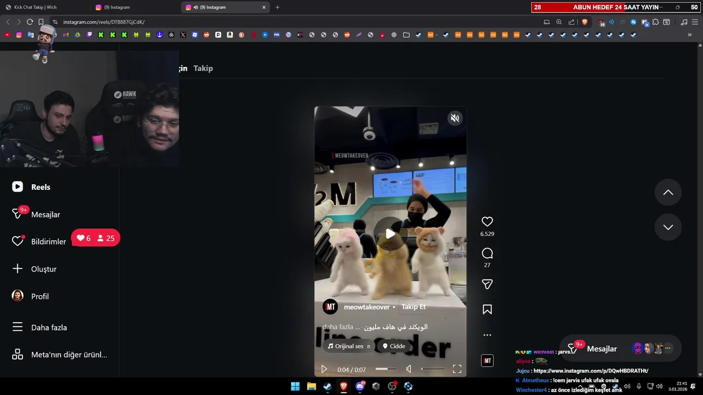
Task: Reload the current page
Action: pyautogui.click(x=30, y=22)
